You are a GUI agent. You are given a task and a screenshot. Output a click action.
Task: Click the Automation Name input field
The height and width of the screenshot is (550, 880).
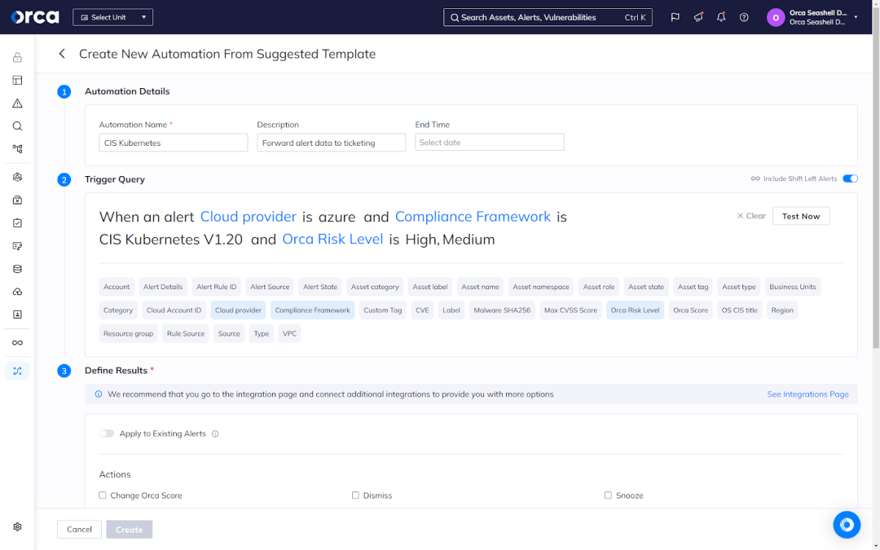pos(174,143)
